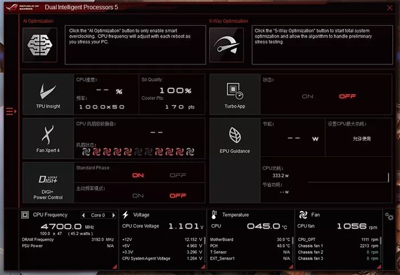
Task: Open settings gear at bottom right
Action: [x=389, y=217]
